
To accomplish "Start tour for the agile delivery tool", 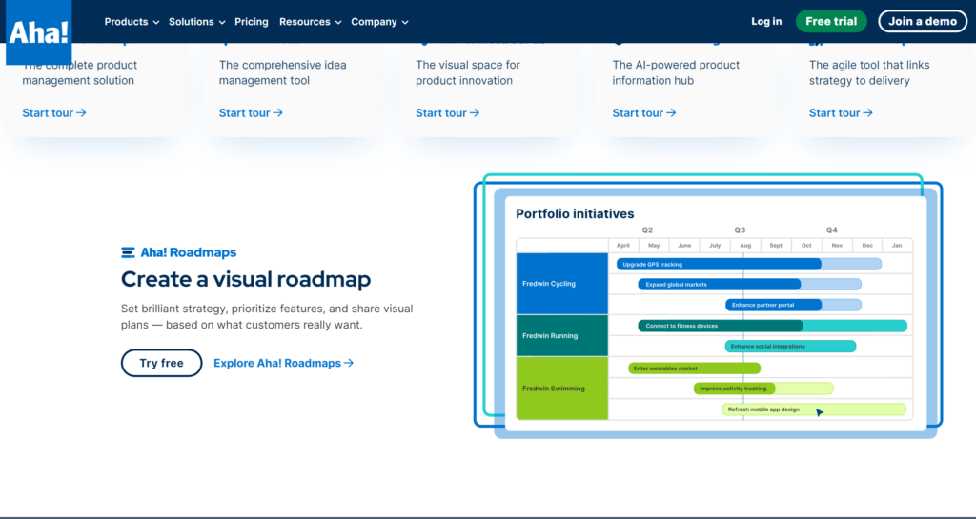I will point(841,113).
